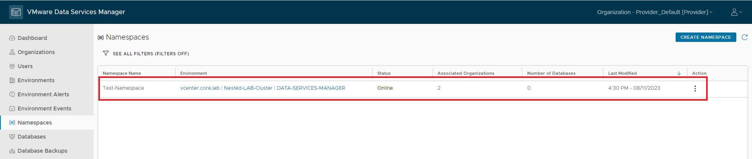Click the Create Namespace button
This screenshot has width=752, height=159.
[x=706, y=37]
